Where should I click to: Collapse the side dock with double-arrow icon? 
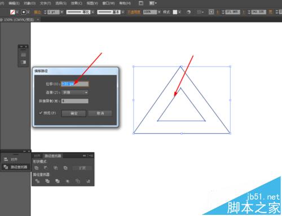(24, 151)
